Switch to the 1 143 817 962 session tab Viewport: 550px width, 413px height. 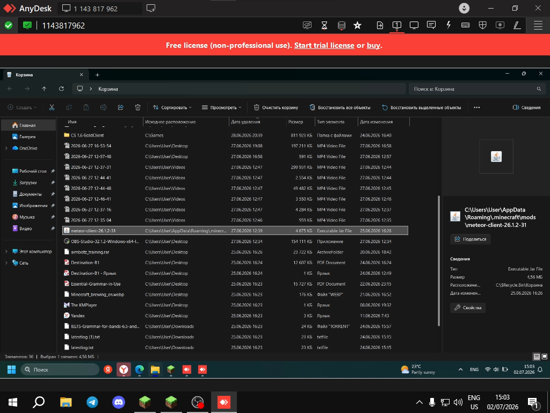pyautogui.click(x=100, y=9)
